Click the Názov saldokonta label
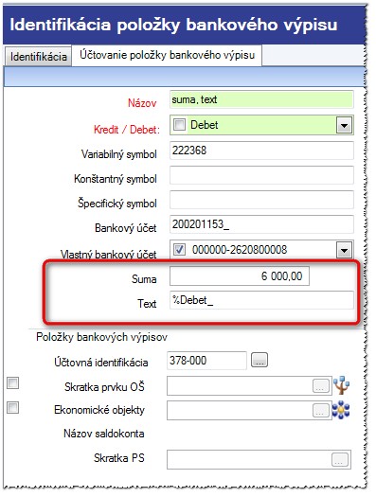Screen dimensions: 376x497 tap(104, 434)
